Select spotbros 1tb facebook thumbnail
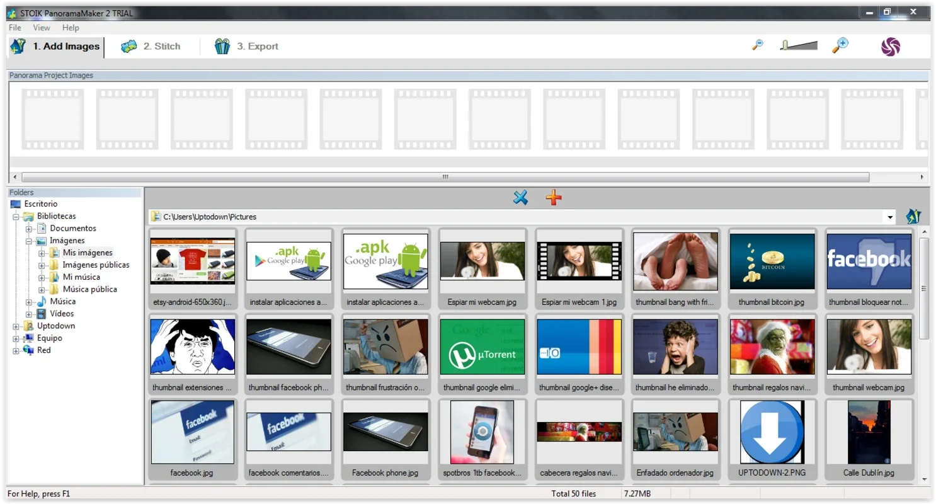Image resolution: width=936 pixels, height=504 pixels. click(482, 439)
